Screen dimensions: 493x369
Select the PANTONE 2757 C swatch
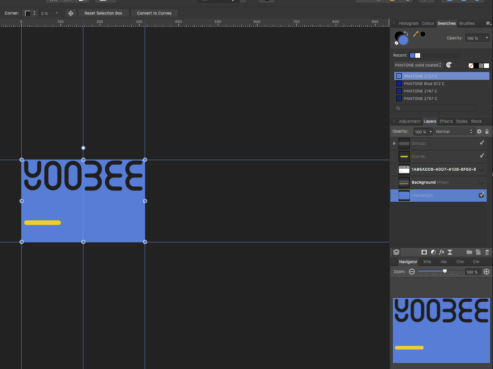click(x=442, y=98)
